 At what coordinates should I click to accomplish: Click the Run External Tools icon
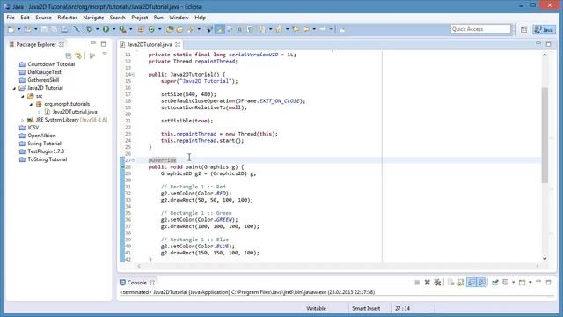point(122,29)
